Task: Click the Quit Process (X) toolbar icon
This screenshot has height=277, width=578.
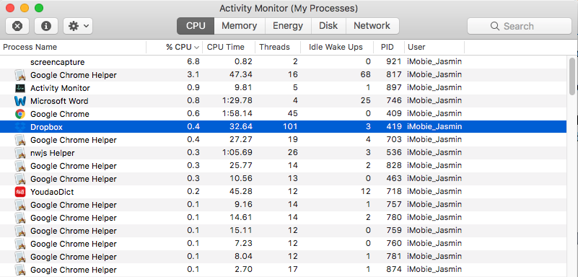Action: [17, 26]
